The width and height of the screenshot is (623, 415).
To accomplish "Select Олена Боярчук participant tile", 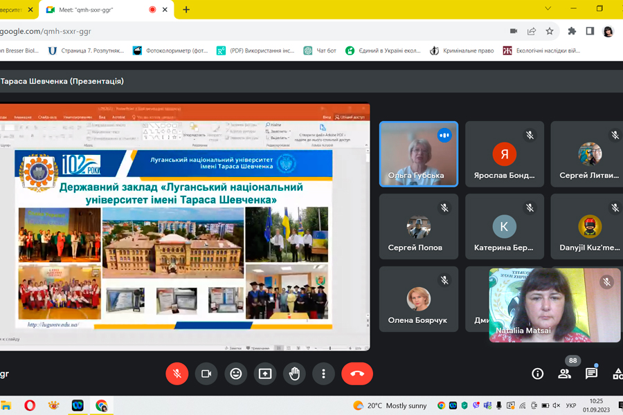I will 419,299.
